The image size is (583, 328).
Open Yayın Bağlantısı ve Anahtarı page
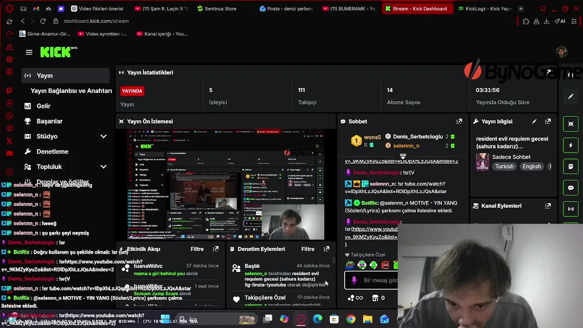coord(71,91)
